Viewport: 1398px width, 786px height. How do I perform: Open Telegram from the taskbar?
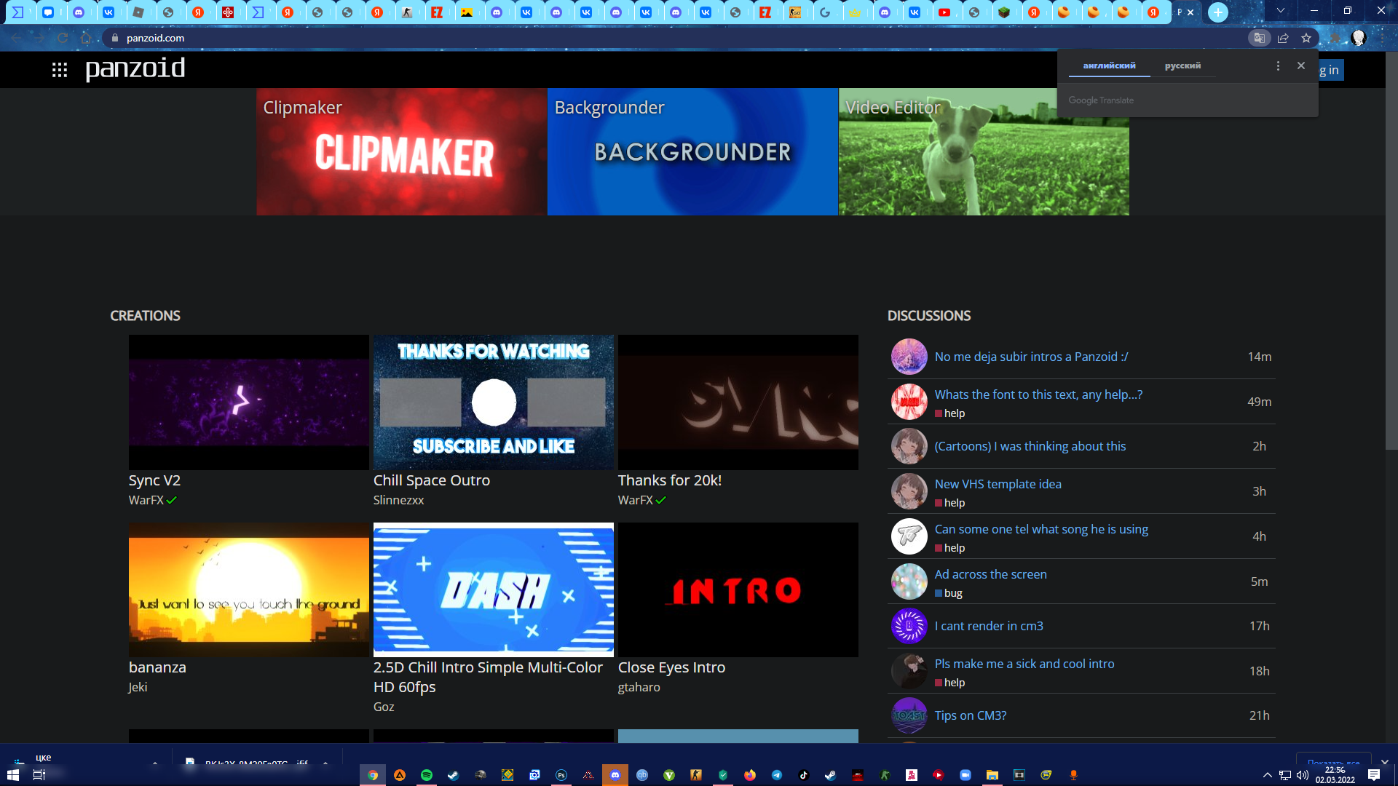tap(777, 775)
